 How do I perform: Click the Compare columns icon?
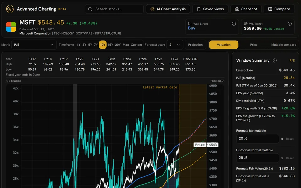[270, 9]
